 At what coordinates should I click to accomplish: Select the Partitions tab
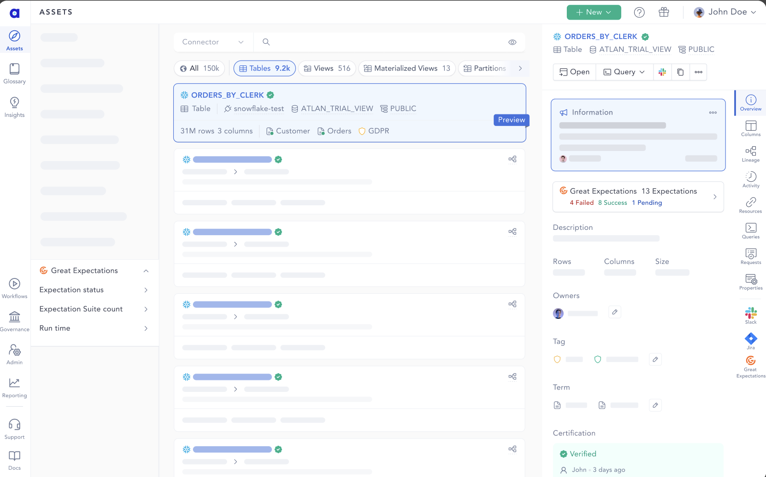pyautogui.click(x=485, y=68)
